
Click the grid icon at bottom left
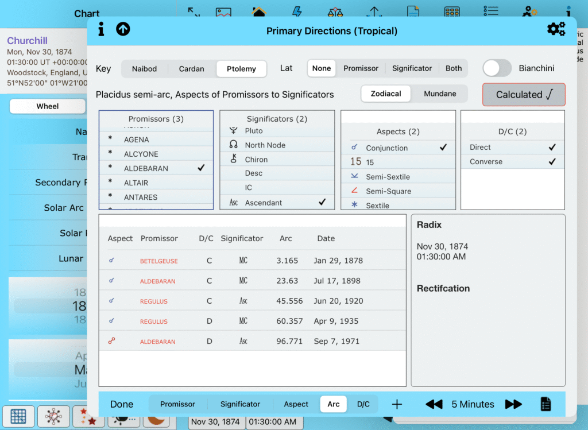tap(18, 417)
